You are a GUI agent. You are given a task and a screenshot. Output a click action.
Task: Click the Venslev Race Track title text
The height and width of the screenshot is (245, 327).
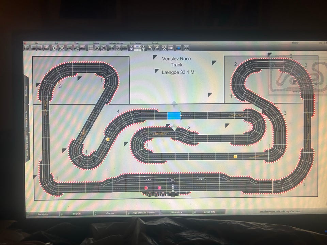tap(176, 62)
